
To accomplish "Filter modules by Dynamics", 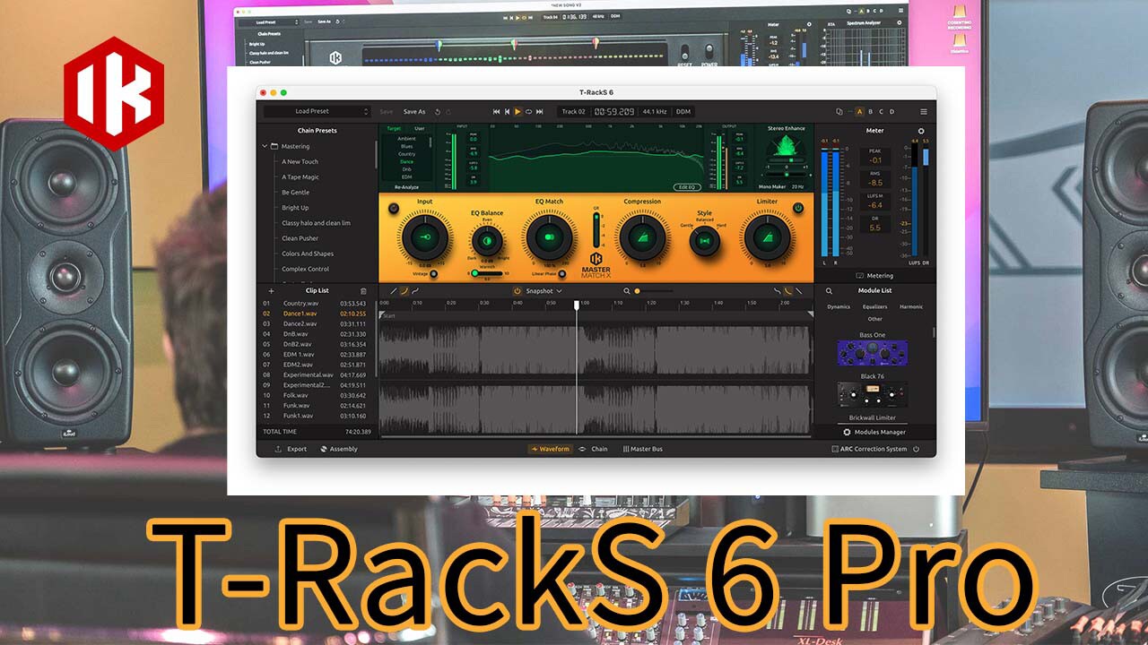I will point(839,306).
